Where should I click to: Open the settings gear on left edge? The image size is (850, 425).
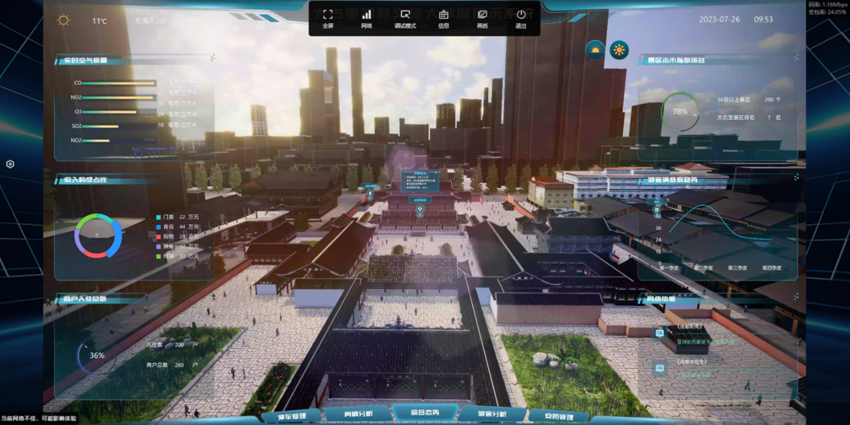coord(10,164)
